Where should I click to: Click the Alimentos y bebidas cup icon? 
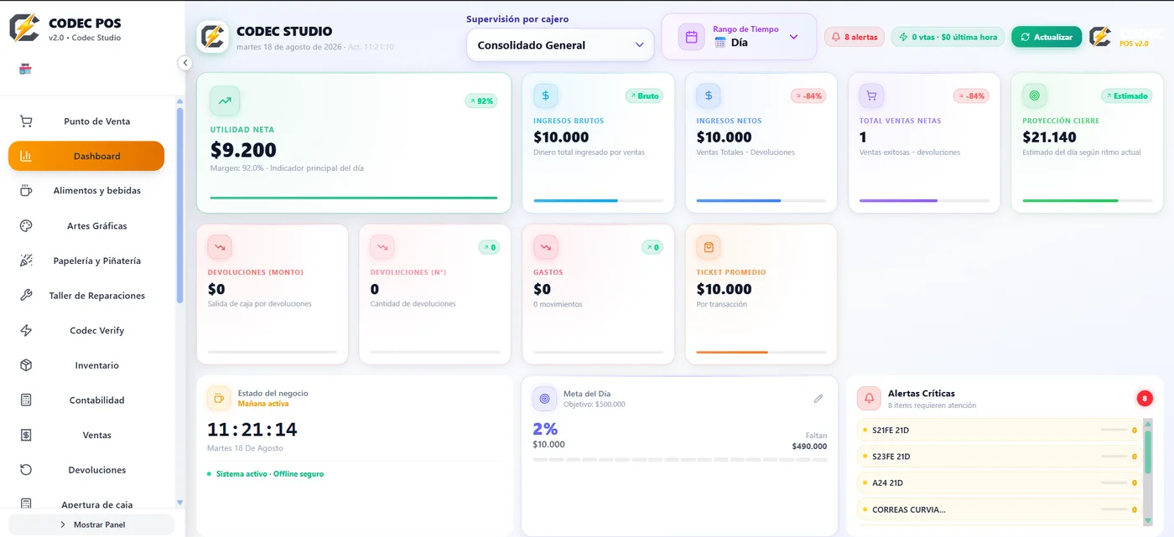tap(26, 191)
